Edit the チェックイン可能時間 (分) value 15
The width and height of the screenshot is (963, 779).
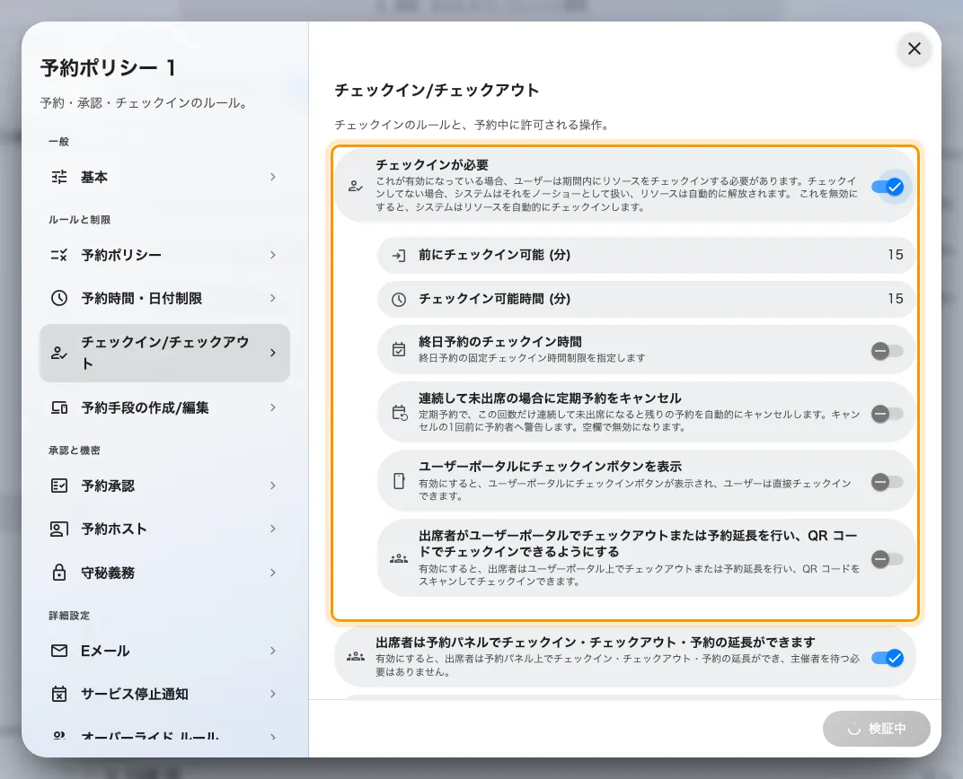896,299
